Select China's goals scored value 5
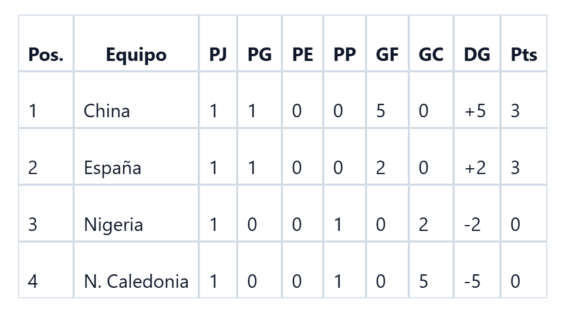Viewport: 562px width, 313px height. click(x=381, y=111)
